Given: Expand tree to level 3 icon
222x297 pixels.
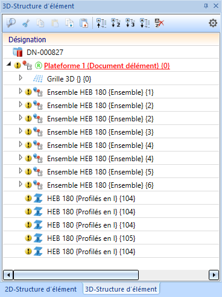Looking at the screenshot, I should click(x=130, y=23).
